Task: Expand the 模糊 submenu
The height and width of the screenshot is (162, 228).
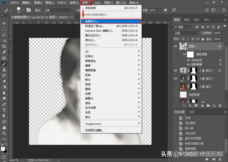Action: click(x=111, y=66)
